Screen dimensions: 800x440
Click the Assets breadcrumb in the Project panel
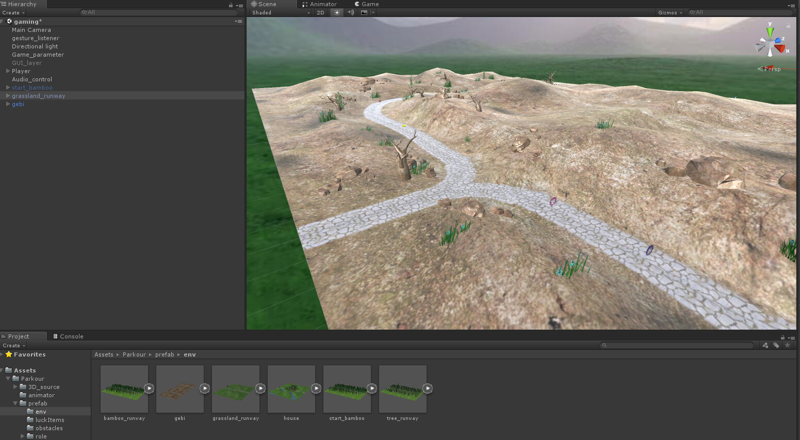[104, 354]
